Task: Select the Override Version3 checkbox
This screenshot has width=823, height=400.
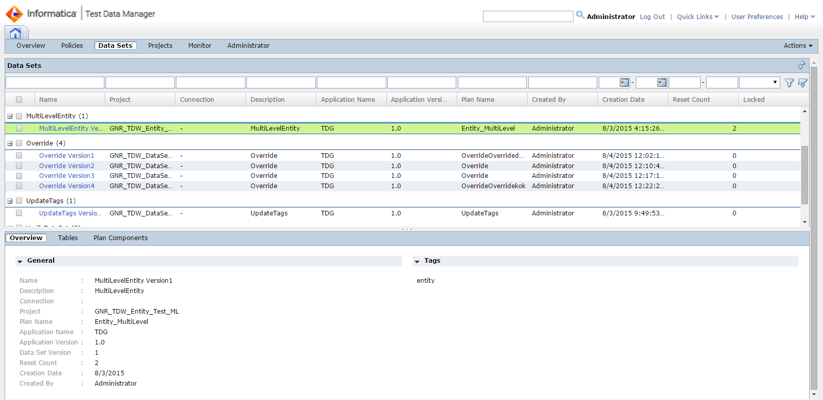Action: coord(19,176)
